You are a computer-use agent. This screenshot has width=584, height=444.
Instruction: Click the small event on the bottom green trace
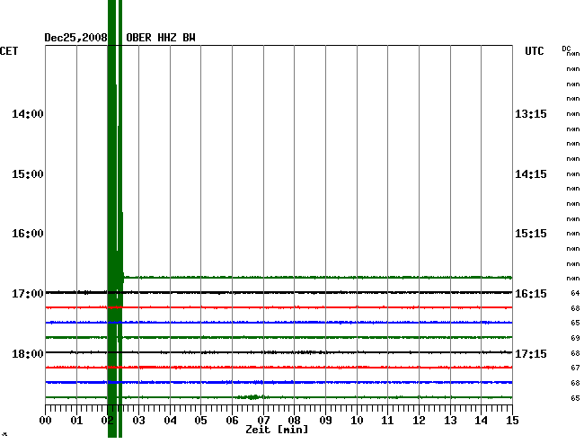tap(252, 397)
